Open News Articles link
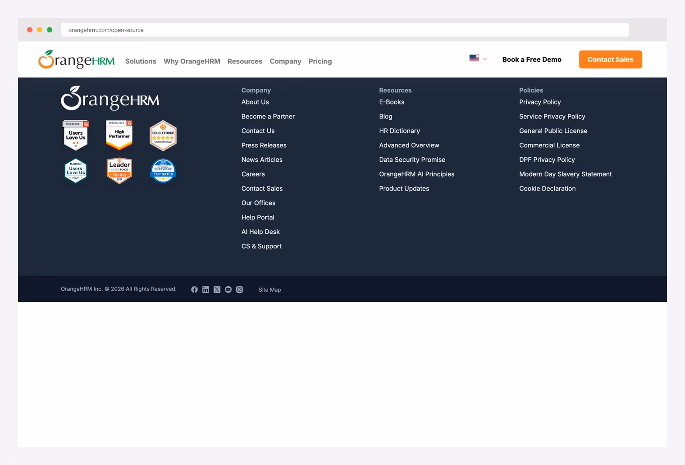685x465 pixels. [262, 160]
